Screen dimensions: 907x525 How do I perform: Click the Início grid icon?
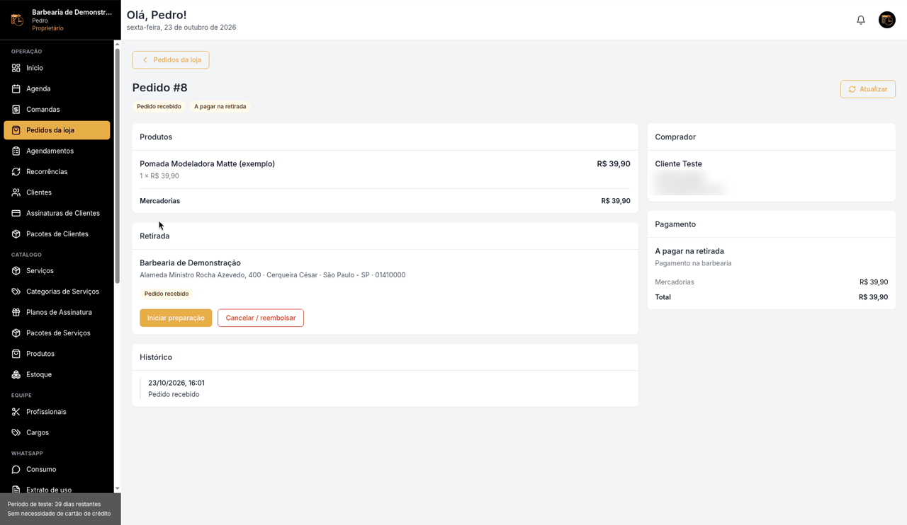(x=16, y=68)
